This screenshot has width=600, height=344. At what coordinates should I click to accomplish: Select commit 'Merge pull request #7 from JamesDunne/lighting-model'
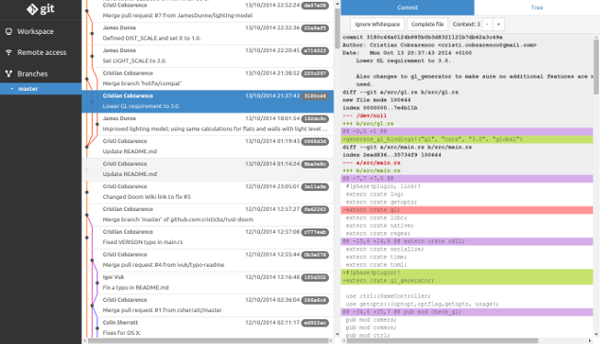[x=208, y=11]
